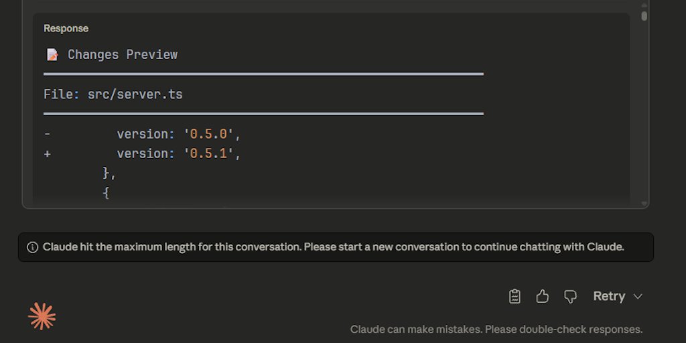Click the scroll-up arrow of the response panel

tap(644, 5)
